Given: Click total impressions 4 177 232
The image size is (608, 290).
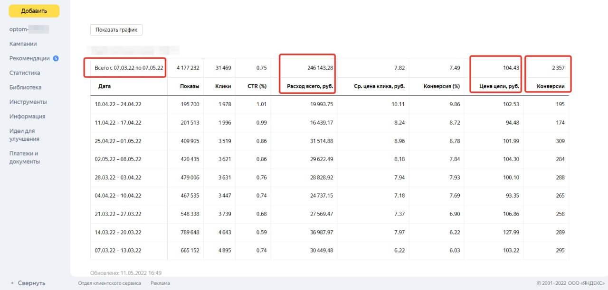Looking at the screenshot, I should (x=188, y=68).
